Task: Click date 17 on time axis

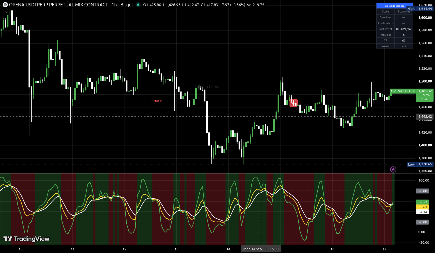Action: pyautogui.click(x=384, y=249)
